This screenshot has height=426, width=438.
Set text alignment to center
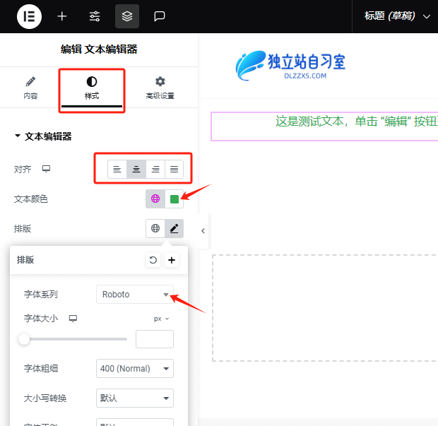[136, 170]
